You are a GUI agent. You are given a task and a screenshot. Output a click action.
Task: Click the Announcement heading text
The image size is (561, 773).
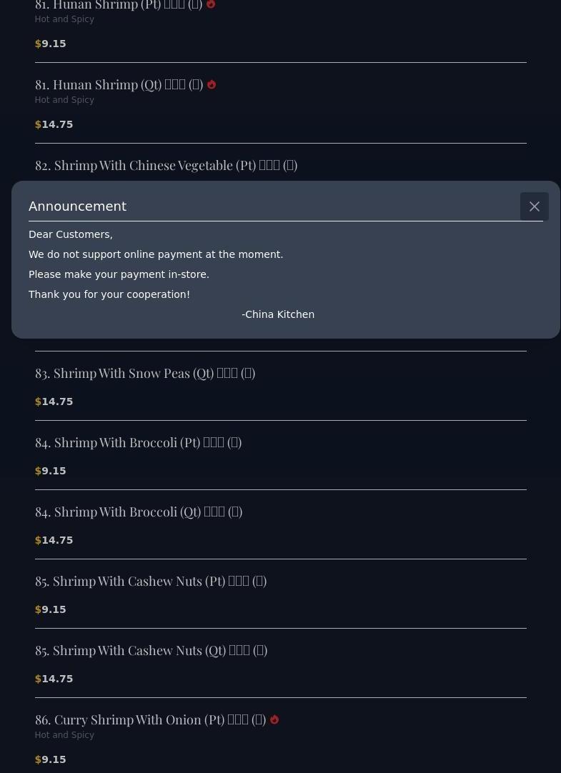click(77, 206)
